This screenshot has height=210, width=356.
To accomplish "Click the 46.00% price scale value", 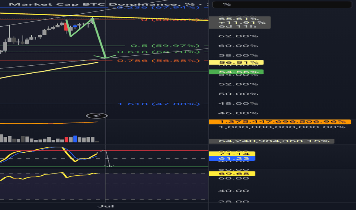I will tap(238, 113).
